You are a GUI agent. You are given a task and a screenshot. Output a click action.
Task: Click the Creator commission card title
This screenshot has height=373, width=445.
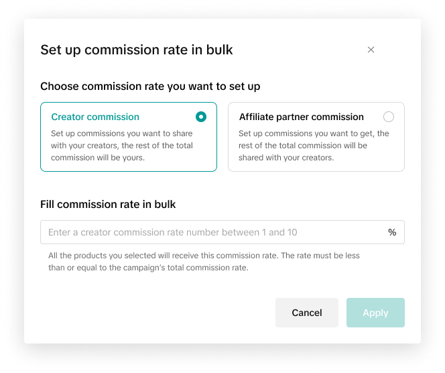click(95, 117)
